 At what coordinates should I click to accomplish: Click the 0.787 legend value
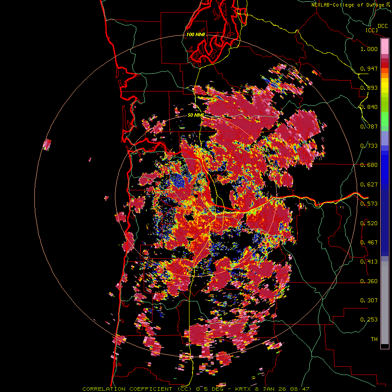point(369,126)
